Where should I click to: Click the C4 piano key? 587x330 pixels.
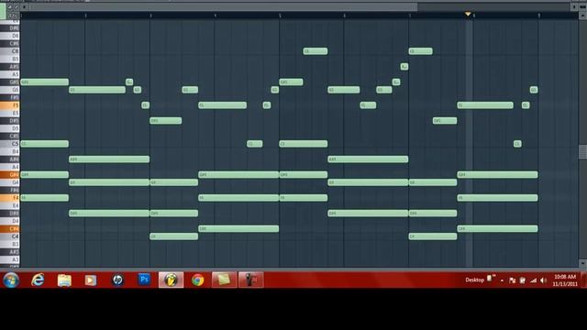click(10, 236)
